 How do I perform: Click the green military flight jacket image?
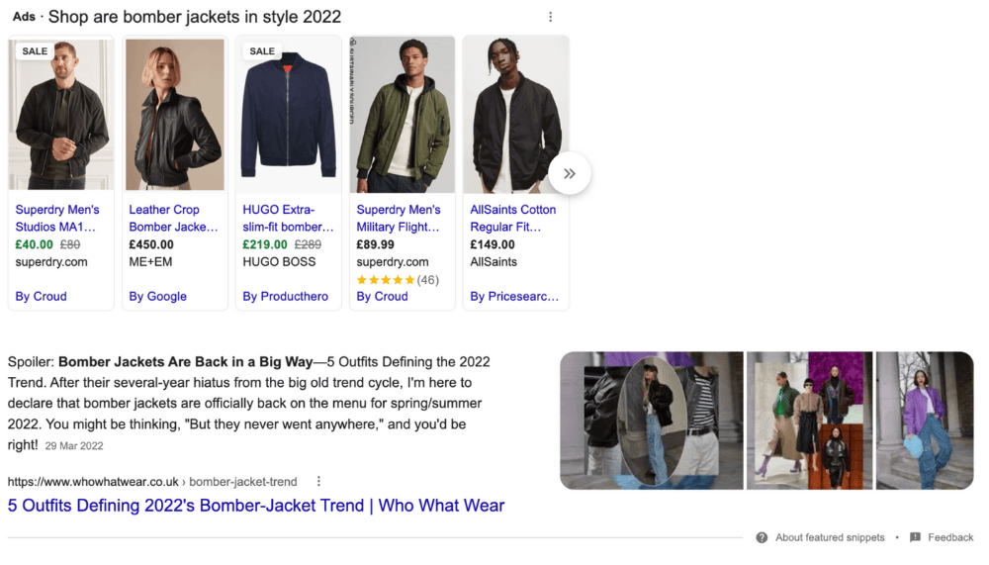point(402,114)
